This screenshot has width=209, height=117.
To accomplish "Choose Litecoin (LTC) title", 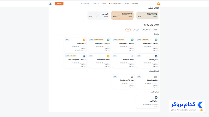I will point(153,60).
